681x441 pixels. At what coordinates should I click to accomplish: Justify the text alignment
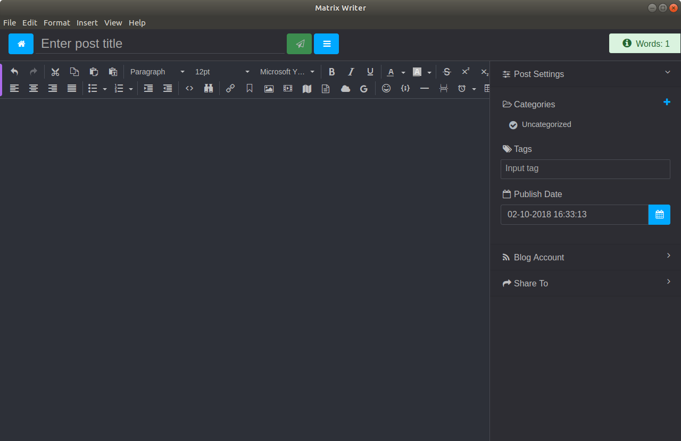coord(72,89)
